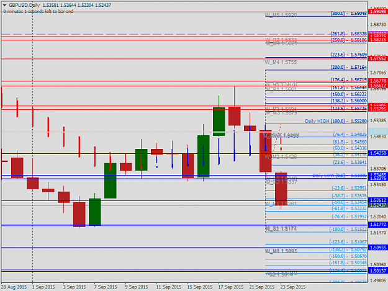The image size is (388, 291).
Task: Select the red 1.56778 price tag
Action: [377, 81]
